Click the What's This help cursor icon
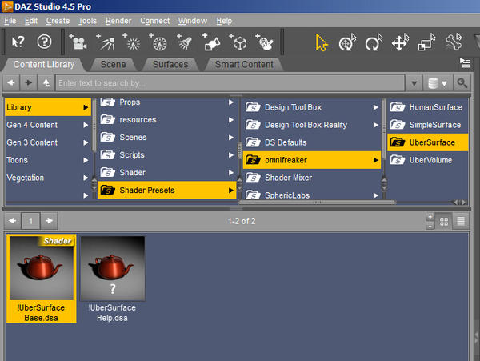Screen dimensions: 480x361 (18, 42)
